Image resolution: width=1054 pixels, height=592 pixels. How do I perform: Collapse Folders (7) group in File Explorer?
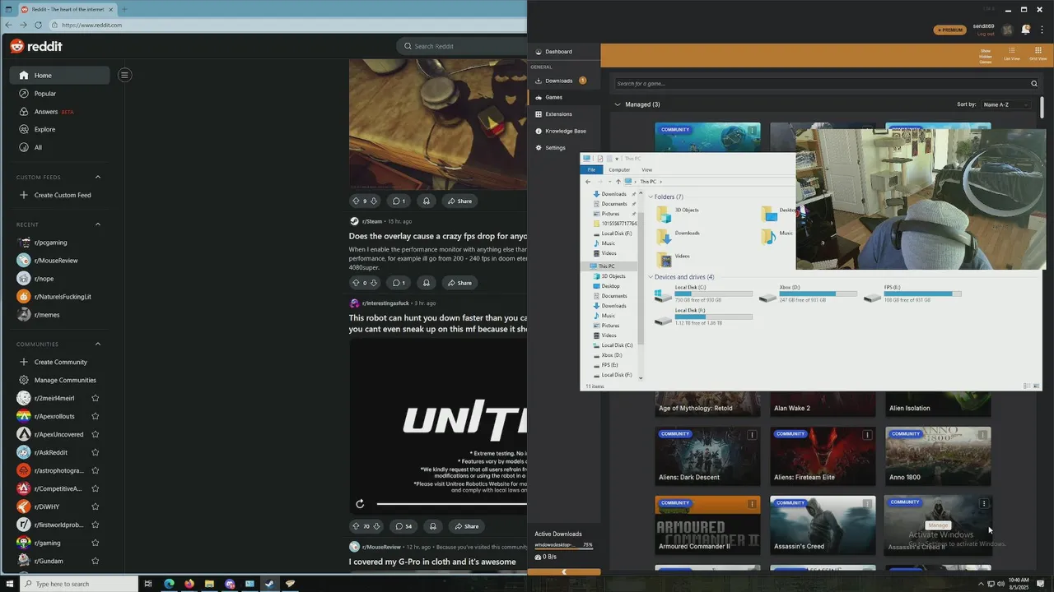point(651,197)
